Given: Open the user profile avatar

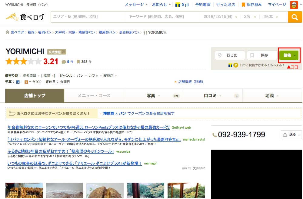Looking at the screenshot, I should (x=294, y=5).
